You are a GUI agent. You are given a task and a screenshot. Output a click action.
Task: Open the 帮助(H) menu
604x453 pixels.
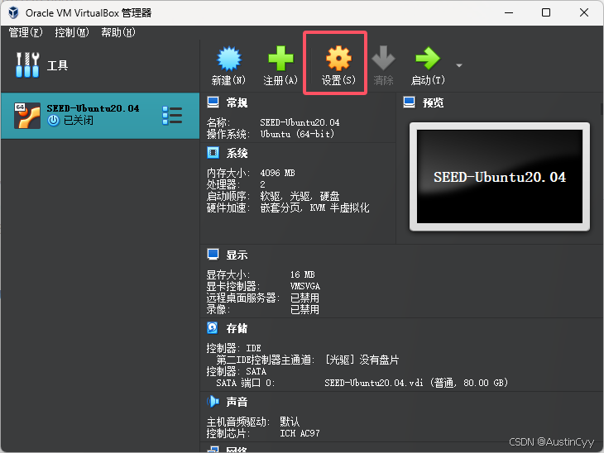117,32
